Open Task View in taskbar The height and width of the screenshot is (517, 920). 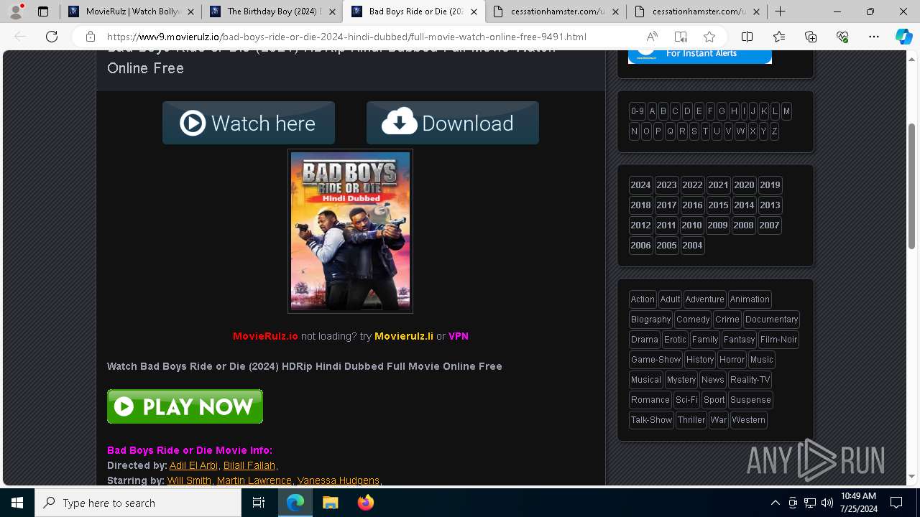click(259, 503)
